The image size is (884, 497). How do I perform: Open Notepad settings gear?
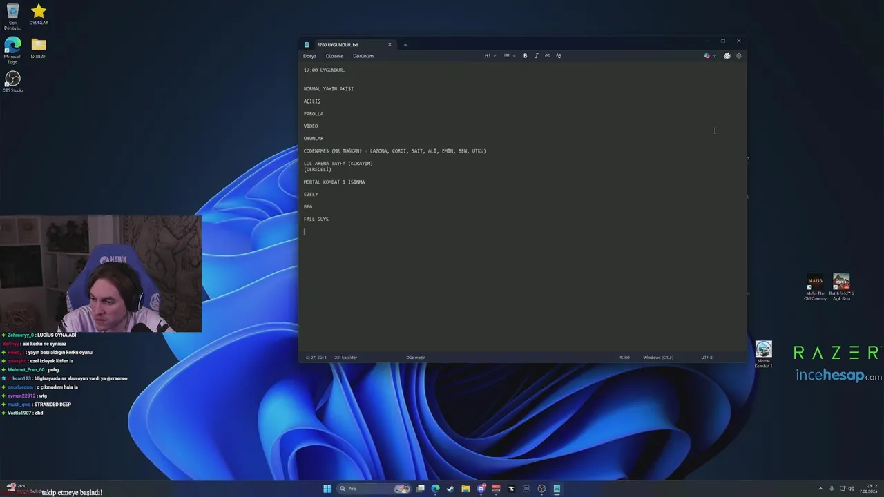tap(738, 56)
